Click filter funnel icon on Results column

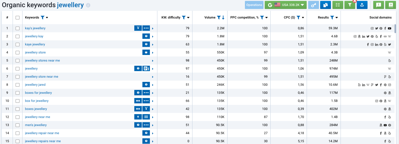click(332, 18)
